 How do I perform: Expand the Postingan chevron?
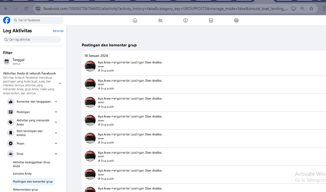coord(56,112)
